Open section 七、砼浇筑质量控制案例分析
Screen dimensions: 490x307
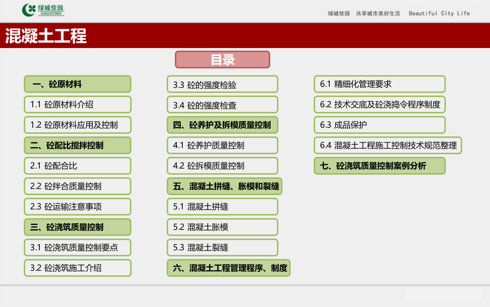(x=380, y=166)
